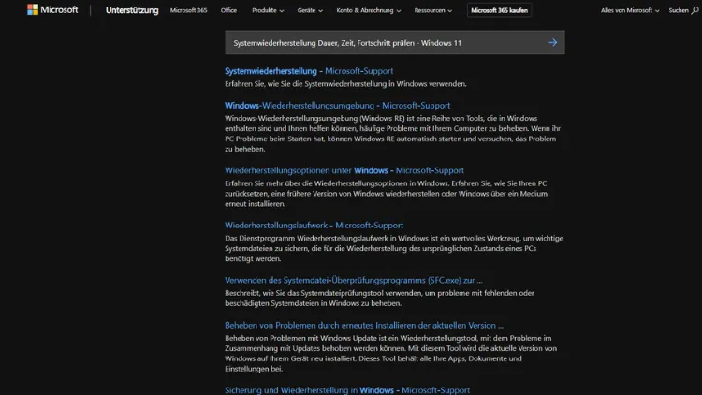Expand Konto & Abrechnung dropdown
Image resolution: width=702 pixels, height=395 pixels.
point(369,10)
